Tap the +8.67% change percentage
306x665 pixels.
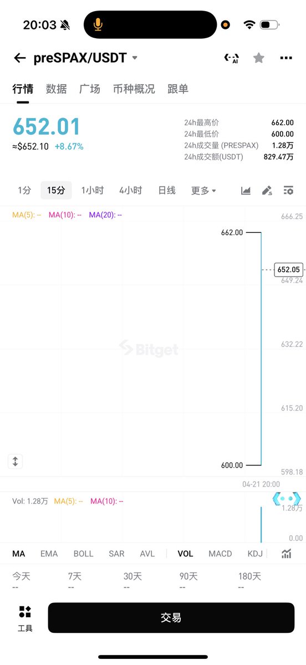click(x=69, y=147)
